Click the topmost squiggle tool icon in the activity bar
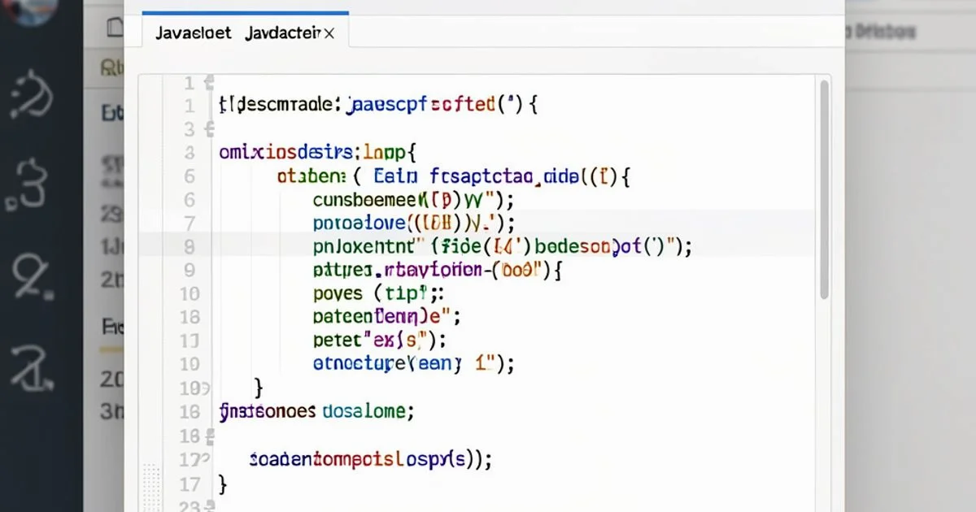 (28, 93)
